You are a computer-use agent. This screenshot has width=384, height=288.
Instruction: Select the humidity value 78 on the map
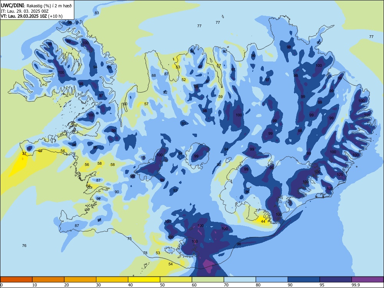coord(145,253)
